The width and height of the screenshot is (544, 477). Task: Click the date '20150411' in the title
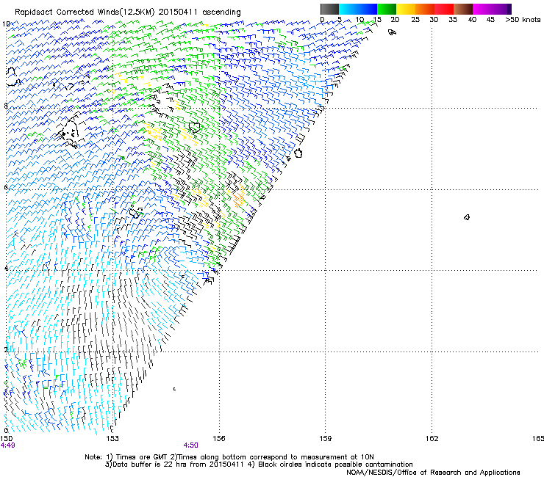178,12
